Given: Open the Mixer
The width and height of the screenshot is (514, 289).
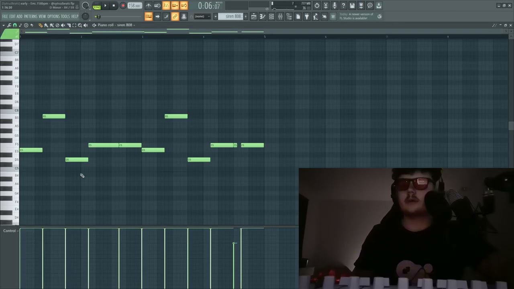Looking at the screenshot, I should click(x=280, y=16).
